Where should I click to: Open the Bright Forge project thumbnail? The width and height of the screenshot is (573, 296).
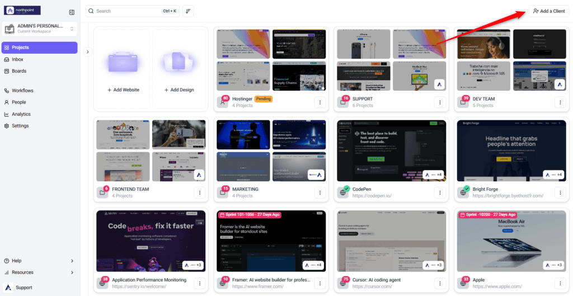[511, 151]
